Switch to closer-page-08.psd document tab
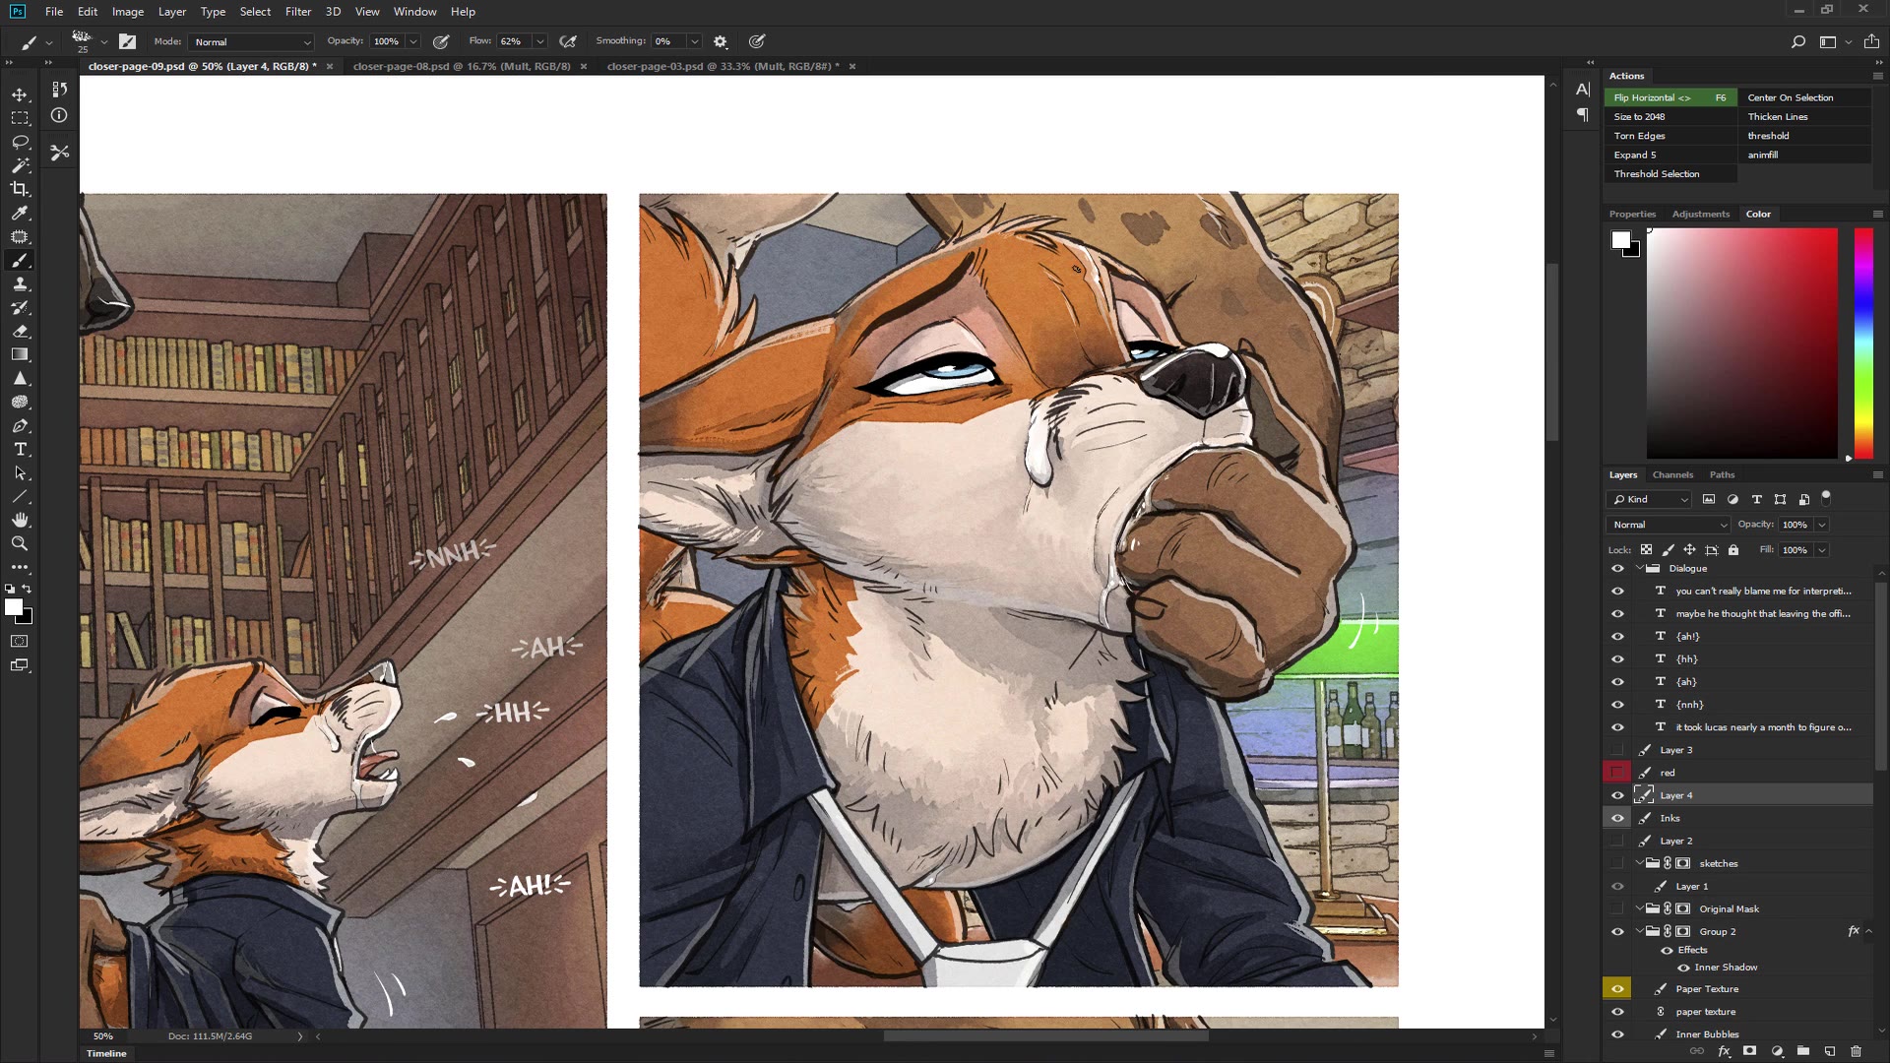Screen dimensions: 1890x1063 point(462,66)
